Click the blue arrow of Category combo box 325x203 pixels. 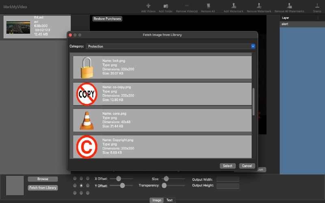[253, 46]
